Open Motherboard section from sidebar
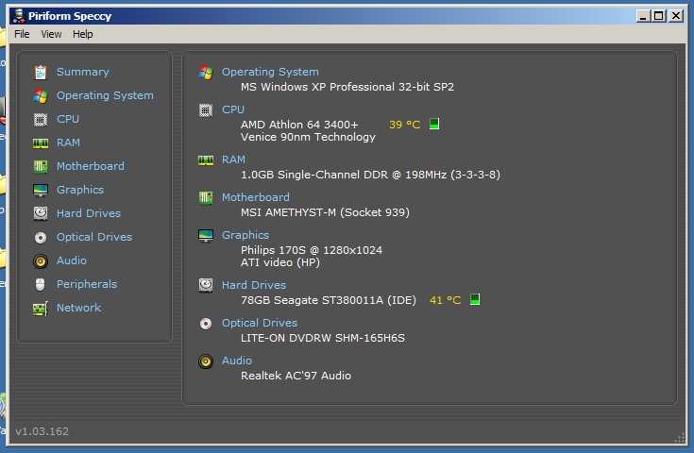 (x=91, y=166)
